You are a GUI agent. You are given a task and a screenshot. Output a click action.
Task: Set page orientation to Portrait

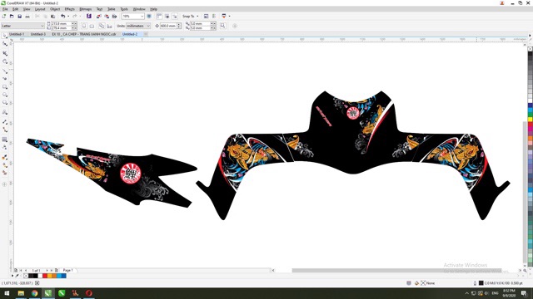tap(84, 26)
